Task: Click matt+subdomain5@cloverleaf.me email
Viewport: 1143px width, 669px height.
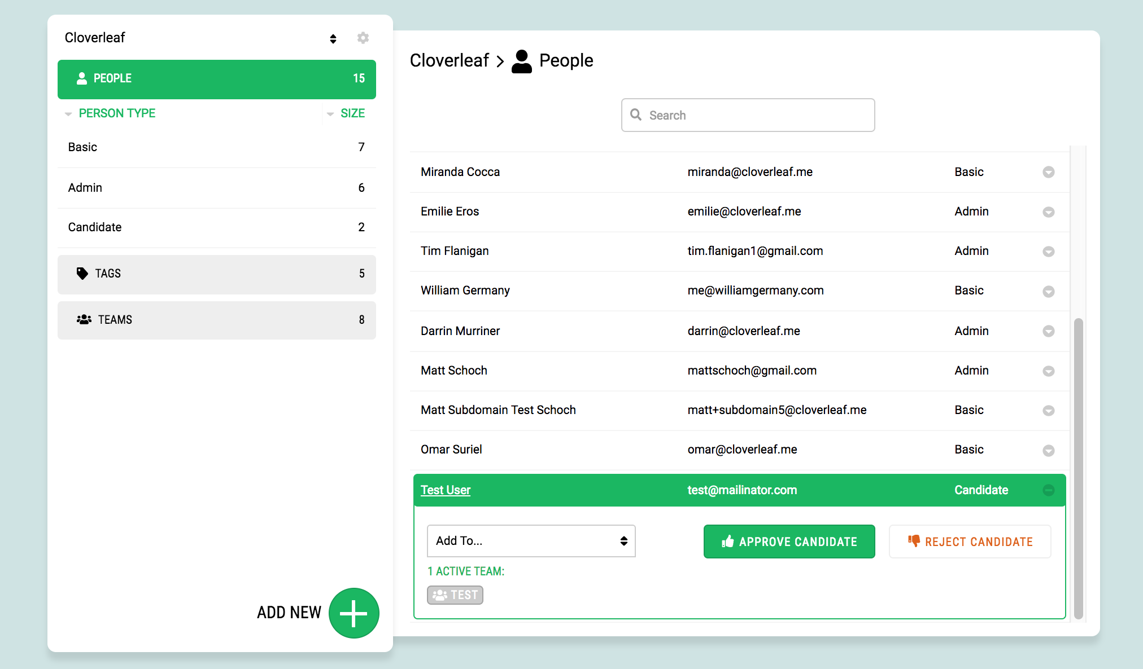Action: (x=777, y=410)
